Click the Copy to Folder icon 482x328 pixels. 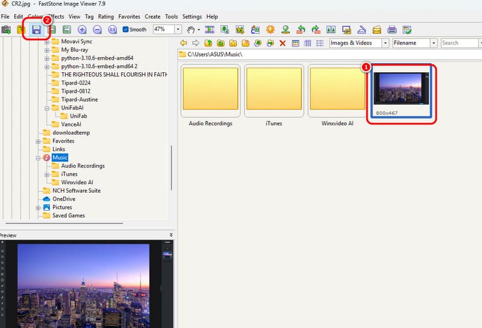click(x=258, y=43)
